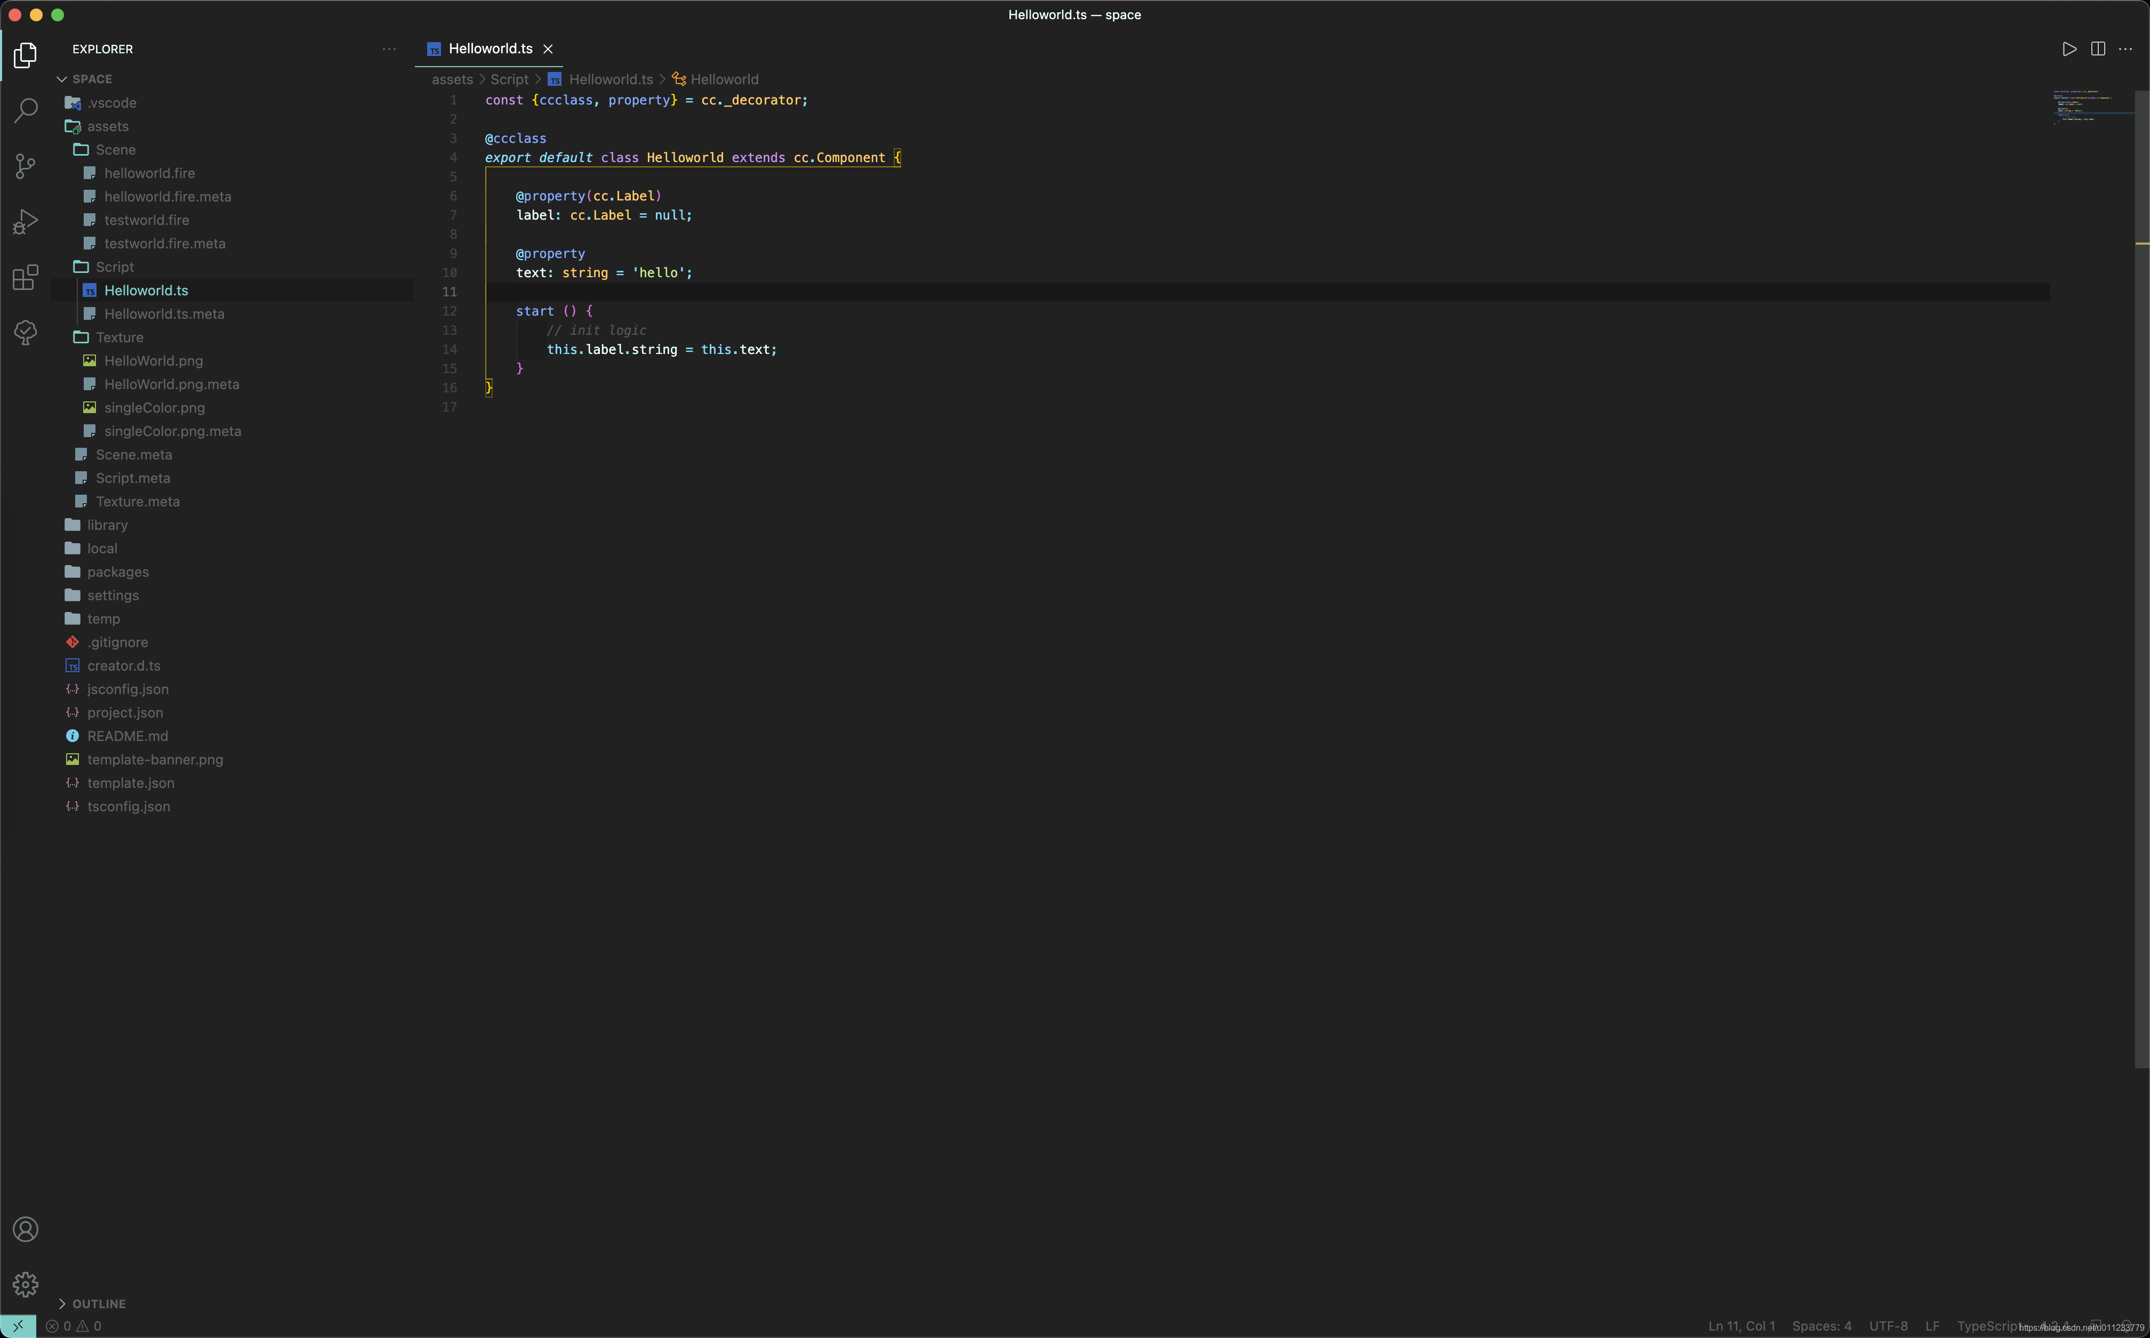The height and width of the screenshot is (1338, 2150).
Task: Expand the temp folder
Action: click(103, 618)
